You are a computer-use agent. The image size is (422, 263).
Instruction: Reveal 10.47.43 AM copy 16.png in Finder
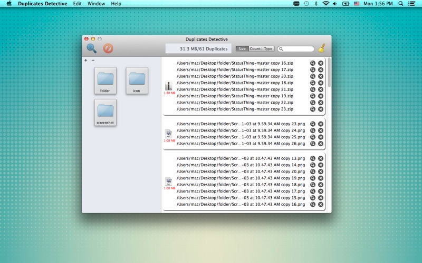click(x=312, y=204)
